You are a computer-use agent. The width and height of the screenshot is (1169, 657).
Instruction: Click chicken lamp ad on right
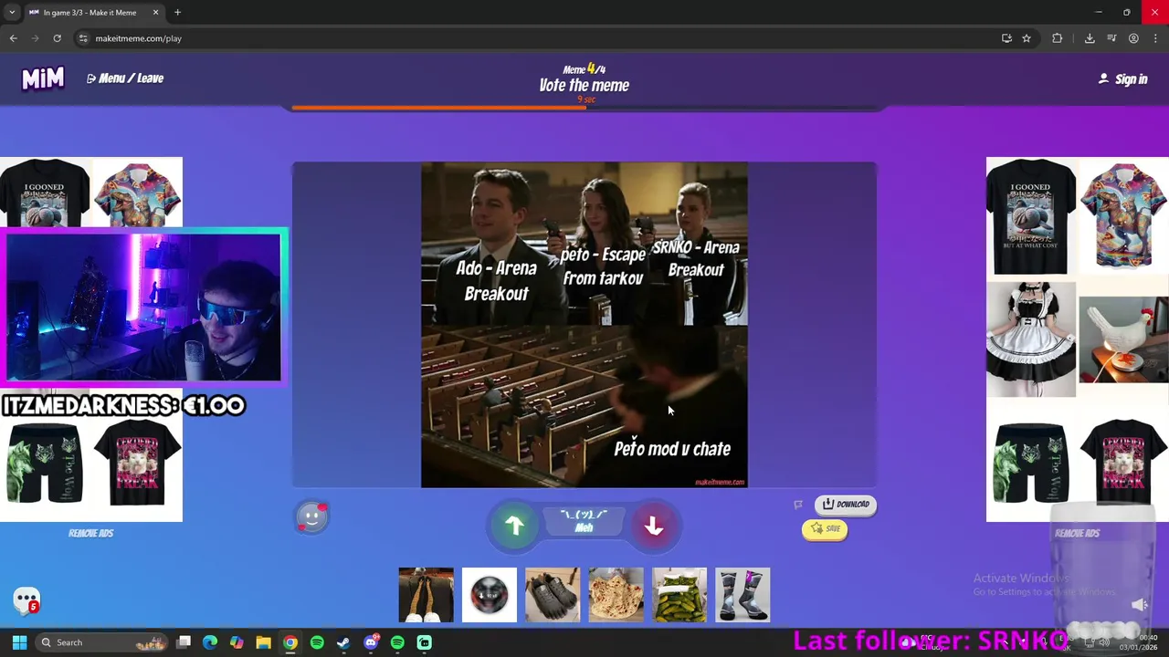coord(1123,339)
